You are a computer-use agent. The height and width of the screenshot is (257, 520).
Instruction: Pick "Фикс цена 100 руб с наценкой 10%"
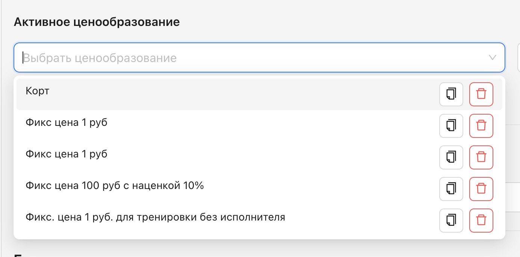(x=115, y=186)
